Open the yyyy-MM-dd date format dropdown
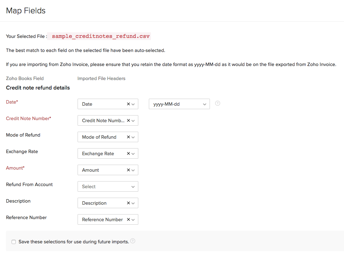The height and width of the screenshot is (257, 344). click(x=179, y=104)
